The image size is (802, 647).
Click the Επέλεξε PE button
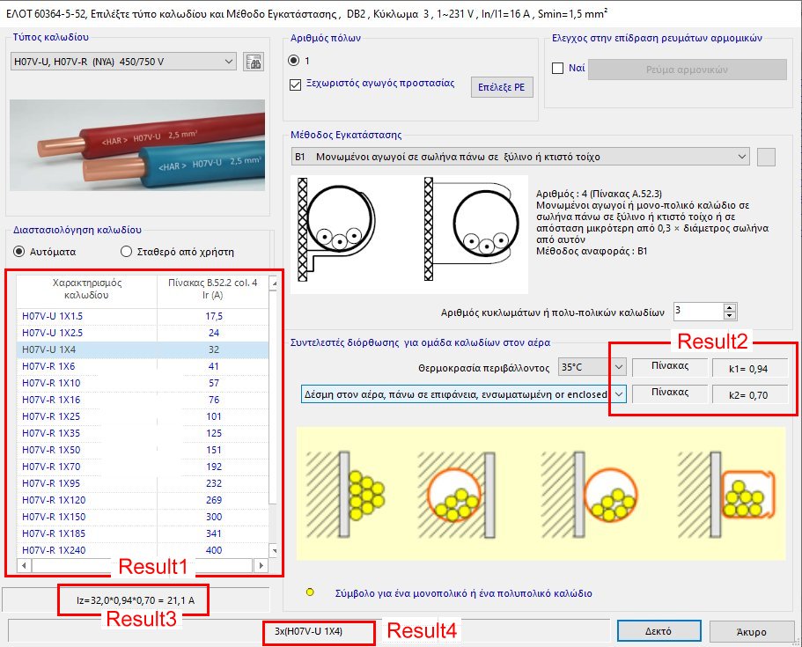501,87
